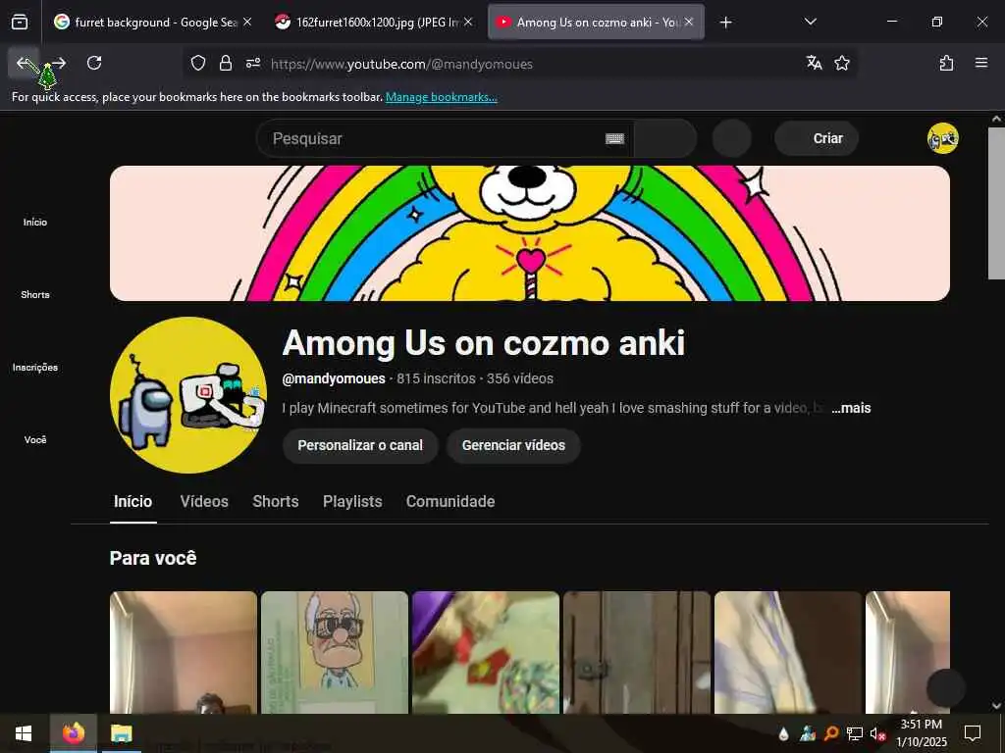Open File Explorer from the taskbar
Screen dimensions: 1005x753
[121, 733]
